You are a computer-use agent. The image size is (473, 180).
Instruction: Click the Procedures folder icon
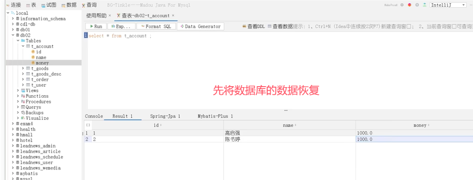(x=23, y=102)
